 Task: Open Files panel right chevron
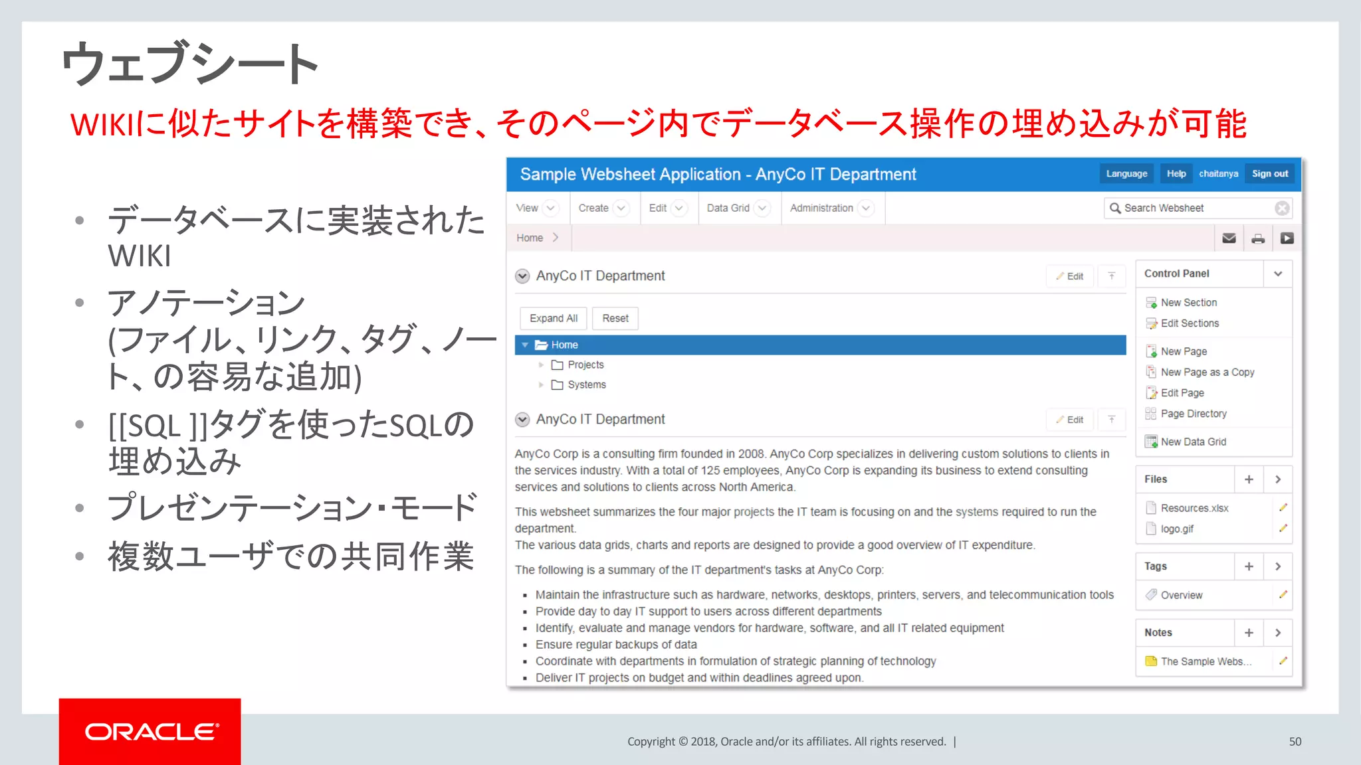(x=1278, y=479)
